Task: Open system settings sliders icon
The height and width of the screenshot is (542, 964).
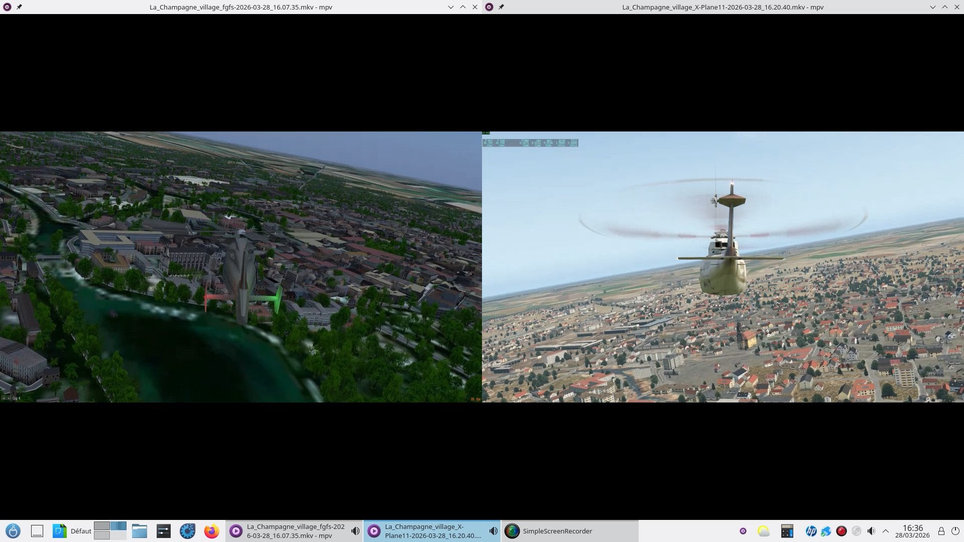Action: (x=164, y=531)
